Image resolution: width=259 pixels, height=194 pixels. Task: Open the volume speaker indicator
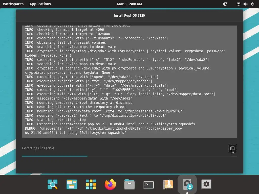[x=245, y=4]
